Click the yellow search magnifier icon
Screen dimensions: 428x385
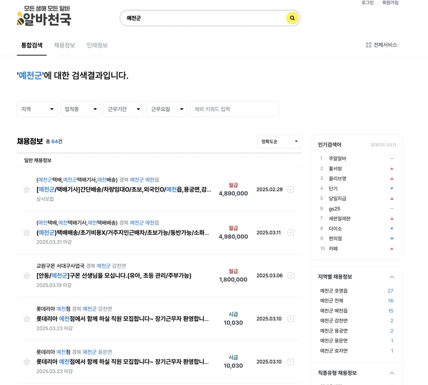292,18
